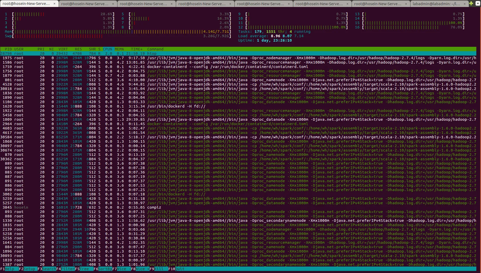Send a signal with F9 Kill
The width and height of the screenshot is (481, 273).
159,269
